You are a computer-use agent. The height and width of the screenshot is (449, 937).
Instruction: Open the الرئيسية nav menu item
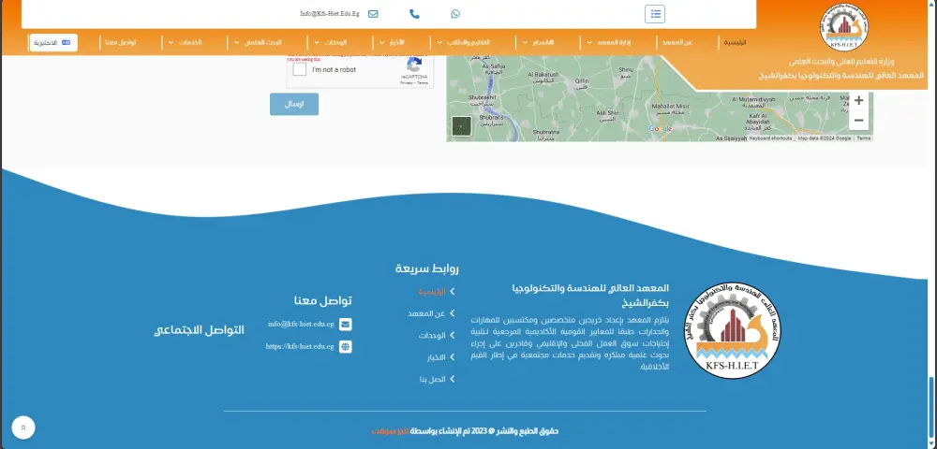click(x=735, y=43)
